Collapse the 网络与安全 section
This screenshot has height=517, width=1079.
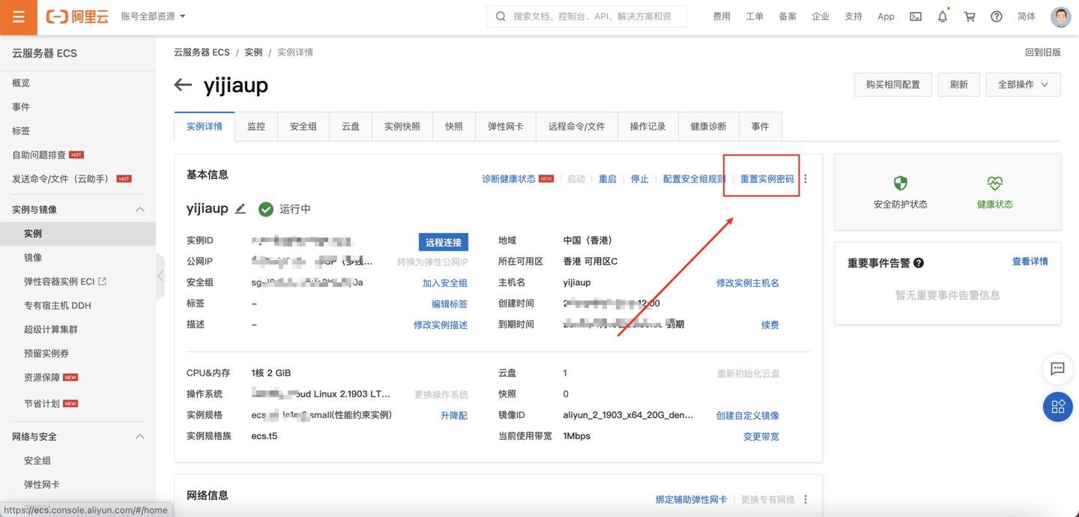click(x=140, y=437)
